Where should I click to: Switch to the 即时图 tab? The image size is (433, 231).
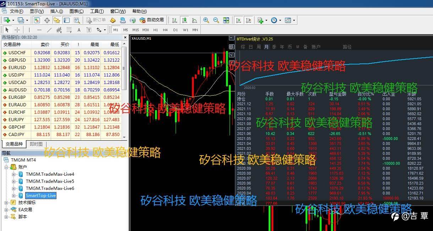click(36, 144)
